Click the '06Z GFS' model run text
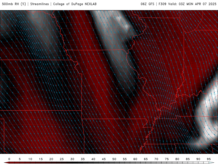 click(x=147, y=4)
